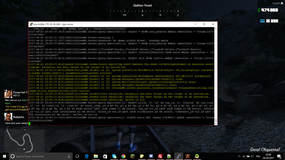Click the battery icon in the system tray
The image size is (285, 160).
[x=248, y=156]
